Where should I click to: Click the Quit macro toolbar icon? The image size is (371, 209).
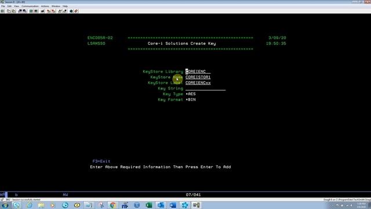64,11
